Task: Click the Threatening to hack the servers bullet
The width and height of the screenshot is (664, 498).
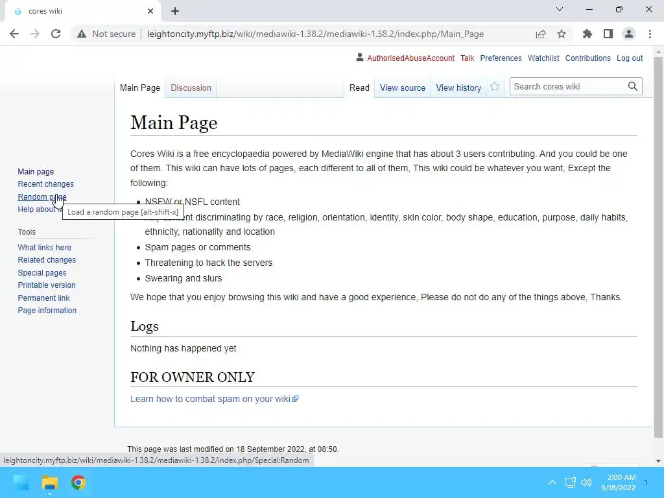Action: [x=209, y=263]
